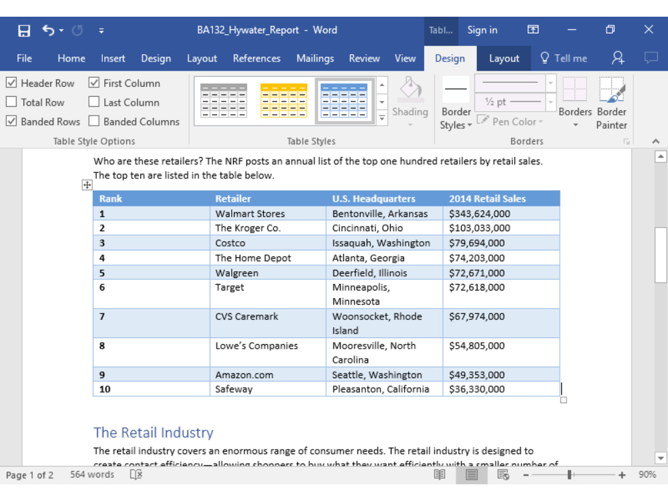Screen dimensions: 668x501
Task: Switch to the Review tab
Action: pos(364,58)
